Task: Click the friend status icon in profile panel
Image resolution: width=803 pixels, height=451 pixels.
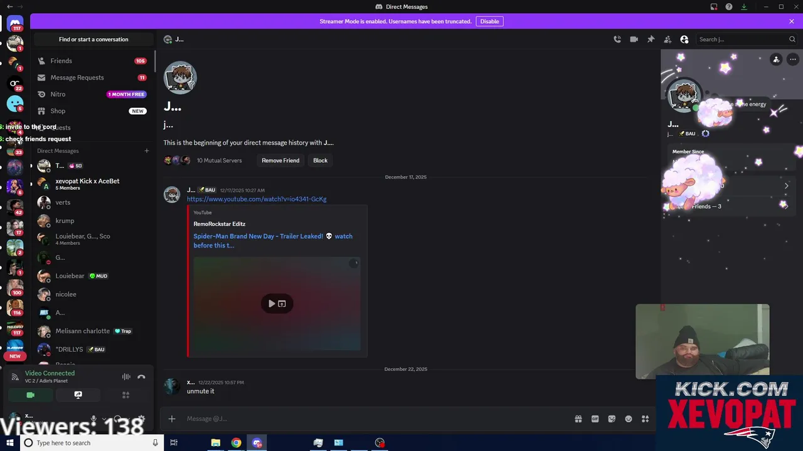Action: click(776, 60)
